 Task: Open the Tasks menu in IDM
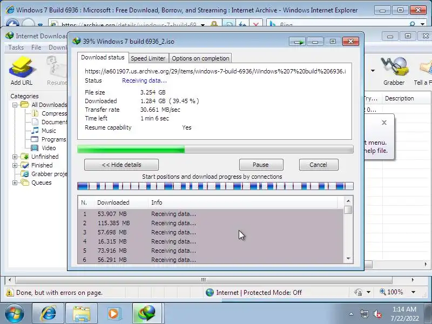point(16,48)
